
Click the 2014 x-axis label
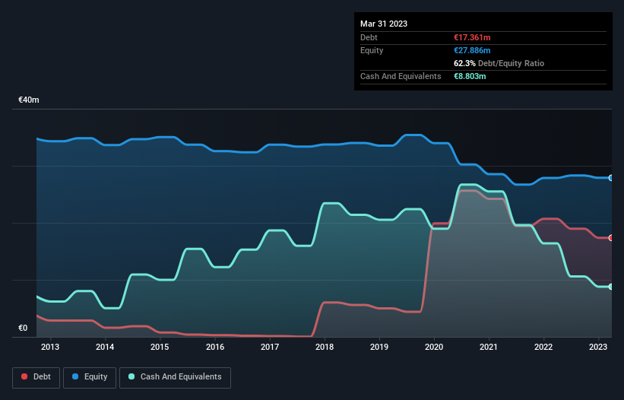point(105,347)
